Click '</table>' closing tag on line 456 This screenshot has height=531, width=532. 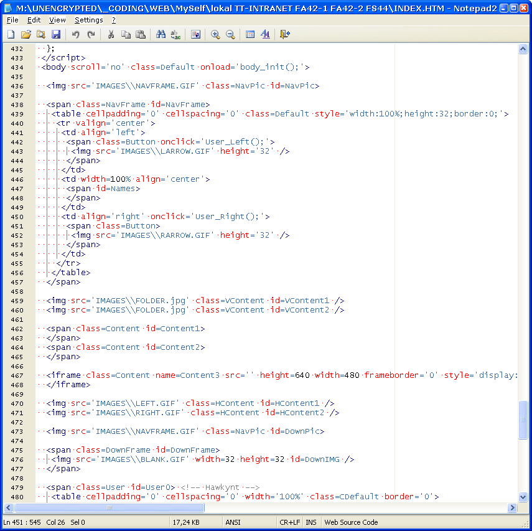[x=70, y=273]
